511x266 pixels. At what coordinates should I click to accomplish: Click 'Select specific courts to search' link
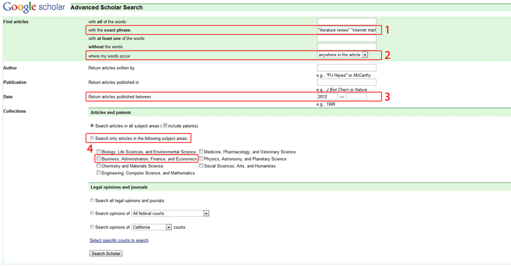[x=119, y=240]
